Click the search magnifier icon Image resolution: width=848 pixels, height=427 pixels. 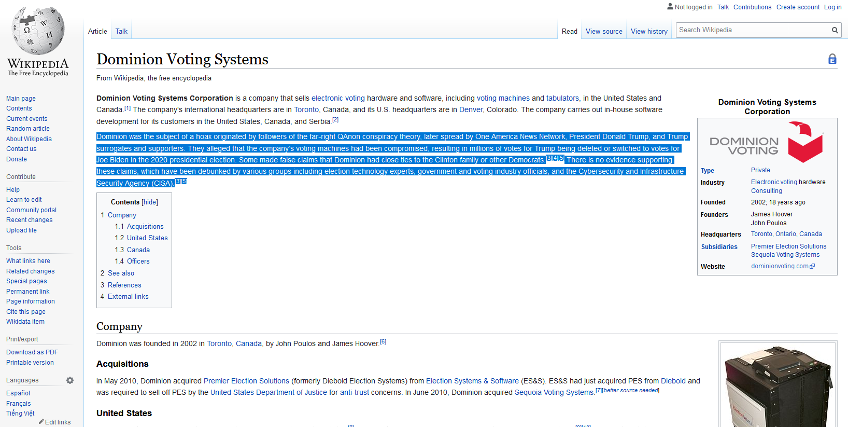click(835, 30)
